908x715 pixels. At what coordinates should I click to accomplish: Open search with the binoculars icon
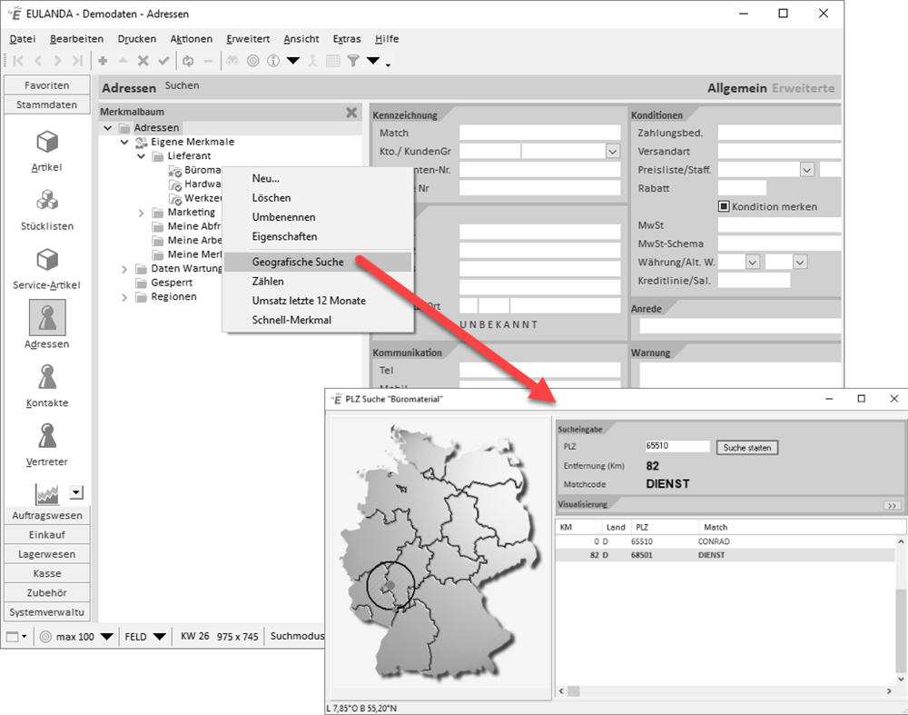pyautogui.click(x=232, y=60)
